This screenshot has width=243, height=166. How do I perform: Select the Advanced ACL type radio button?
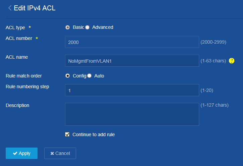(x=87, y=27)
